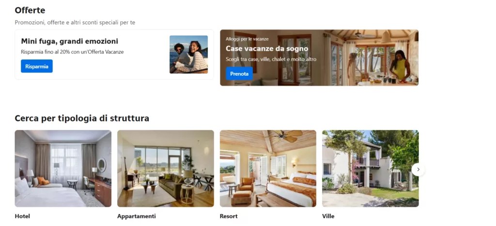496x226 pixels.
Task: Show next property types with carousel arrow
Action: (418, 169)
